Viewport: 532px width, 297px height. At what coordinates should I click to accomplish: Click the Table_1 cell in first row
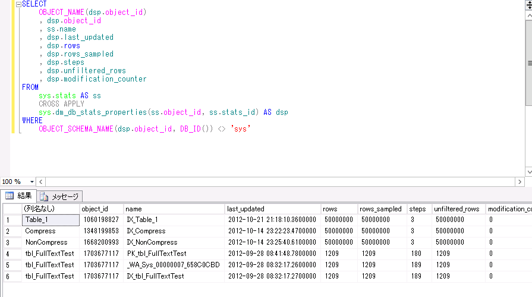[51, 220]
